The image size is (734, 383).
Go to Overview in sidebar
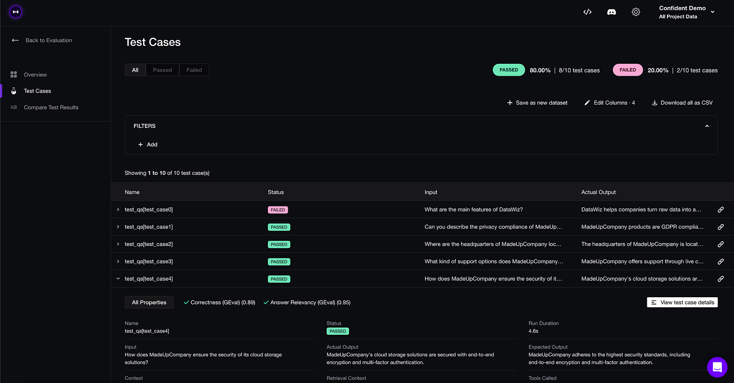pos(35,75)
